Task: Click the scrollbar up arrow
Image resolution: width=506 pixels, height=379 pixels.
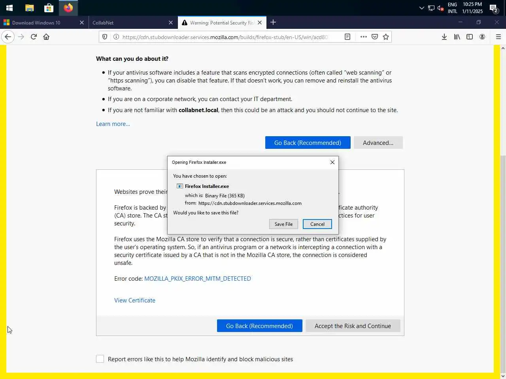Action: click(503, 48)
